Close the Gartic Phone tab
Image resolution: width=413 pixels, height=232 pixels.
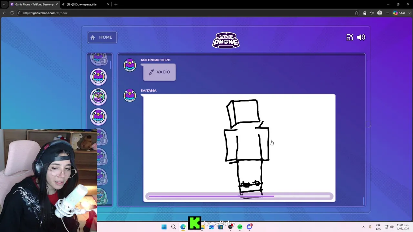(57, 5)
